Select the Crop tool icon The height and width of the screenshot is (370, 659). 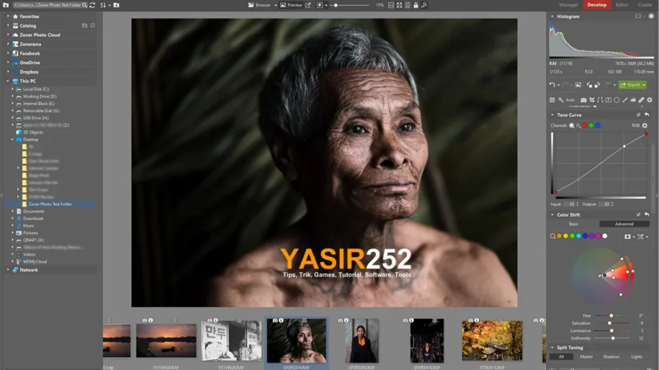(592, 100)
